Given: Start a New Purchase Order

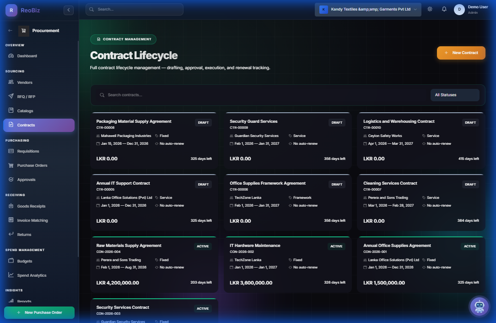Looking at the screenshot, I should [39, 312].
